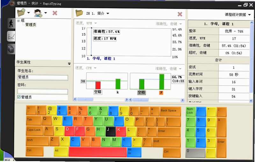
Task: Collapse the 学生属性 panel
Action: 69,64
